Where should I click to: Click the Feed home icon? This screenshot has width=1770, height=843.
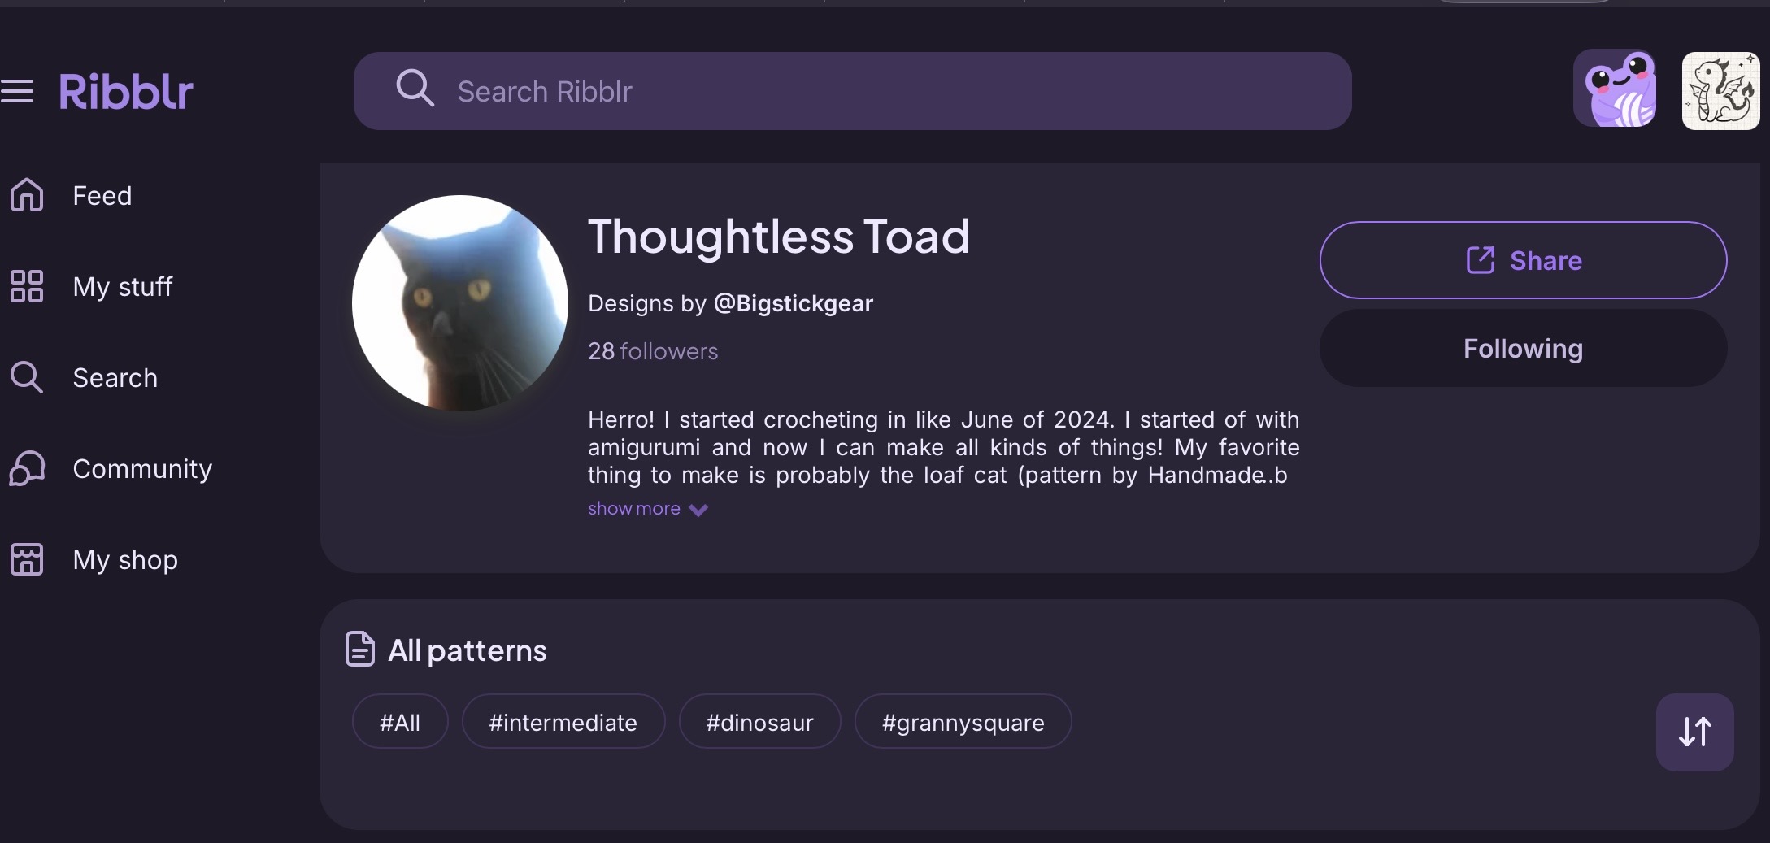pos(27,195)
